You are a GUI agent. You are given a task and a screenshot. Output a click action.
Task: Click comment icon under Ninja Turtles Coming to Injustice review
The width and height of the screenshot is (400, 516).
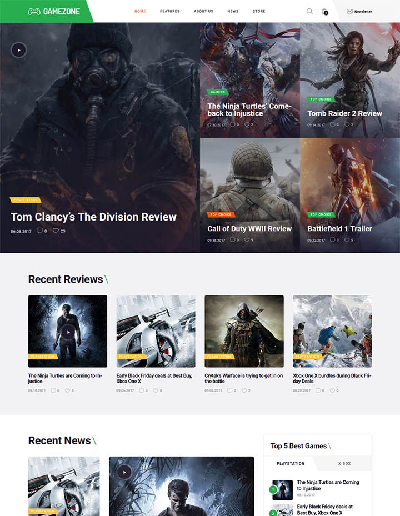point(53,390)
